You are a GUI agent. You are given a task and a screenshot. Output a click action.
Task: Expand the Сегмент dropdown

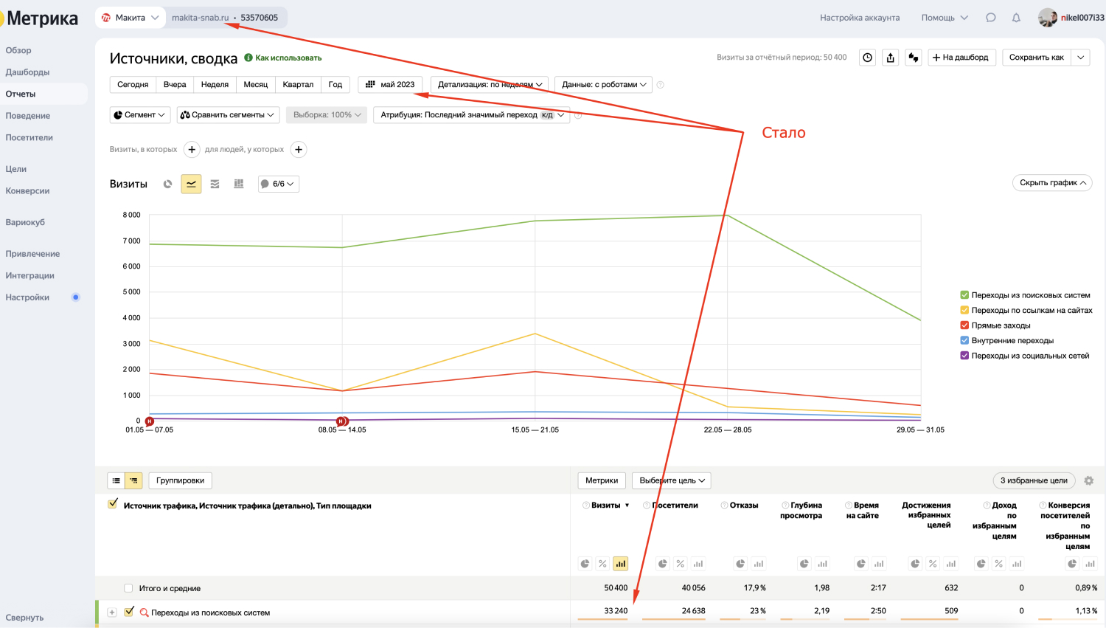(140, 114)
